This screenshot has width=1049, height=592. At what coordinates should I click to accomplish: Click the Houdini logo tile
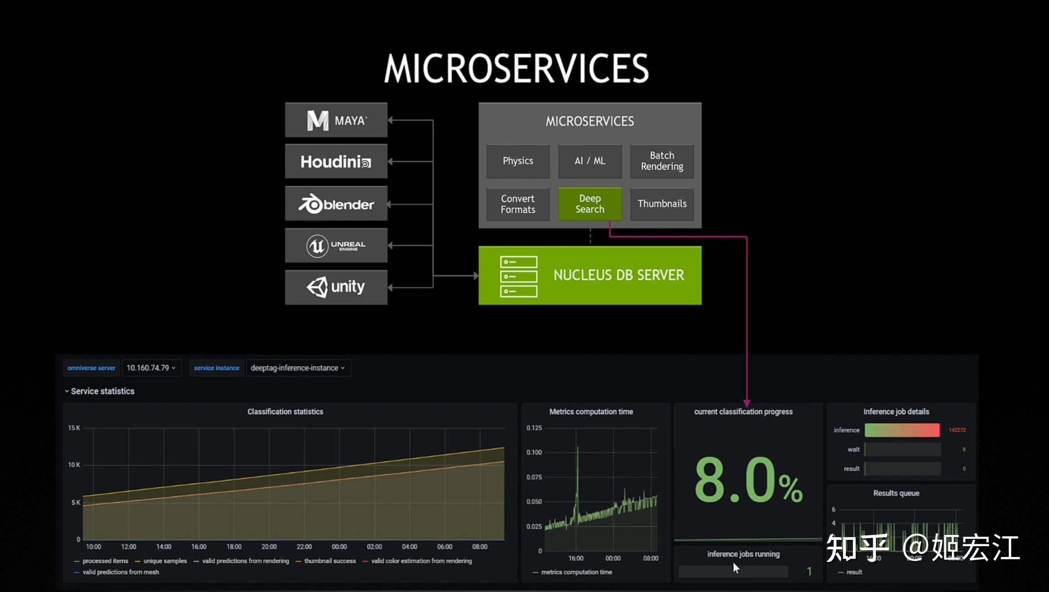click(x=336, y=161)
